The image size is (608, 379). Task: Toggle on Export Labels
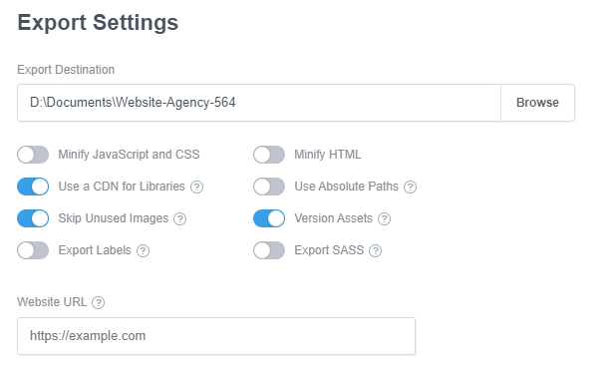(33, 250)
